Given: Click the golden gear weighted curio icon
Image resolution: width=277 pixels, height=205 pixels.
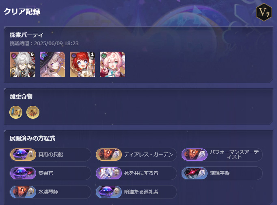Looking at the screenshot, I should [33, 112].
